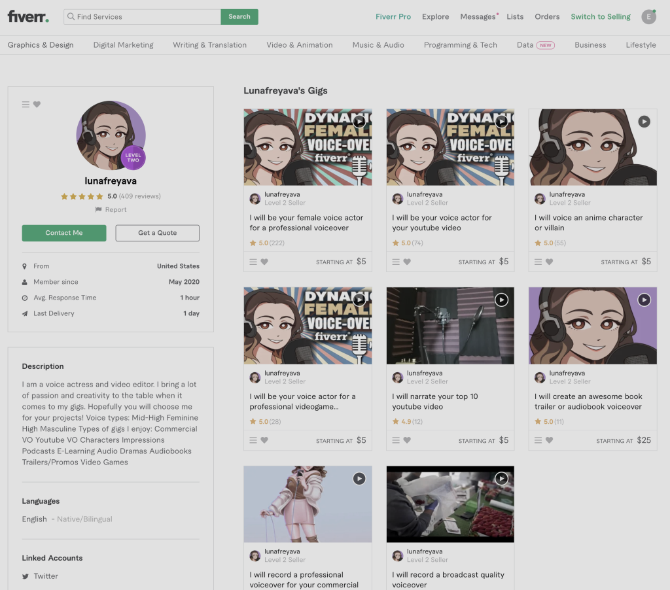This screenshot has width=670, height=590.
Task: Play the top 10 narration gig video
Action: click(x=502, y=300)
